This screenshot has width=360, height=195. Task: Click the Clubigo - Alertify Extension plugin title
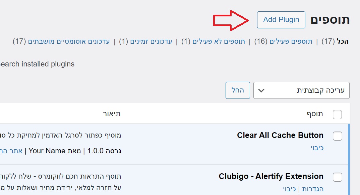(x=271, y=176)
